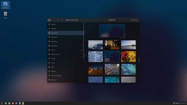Open the Online Accounts settings panel
Image resolution: width=187 pixels, height=105 pixels.
click(65, 54)
